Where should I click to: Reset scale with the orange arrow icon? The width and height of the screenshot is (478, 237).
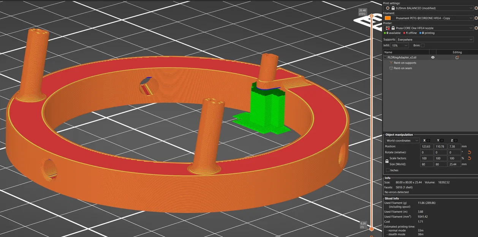469,158
